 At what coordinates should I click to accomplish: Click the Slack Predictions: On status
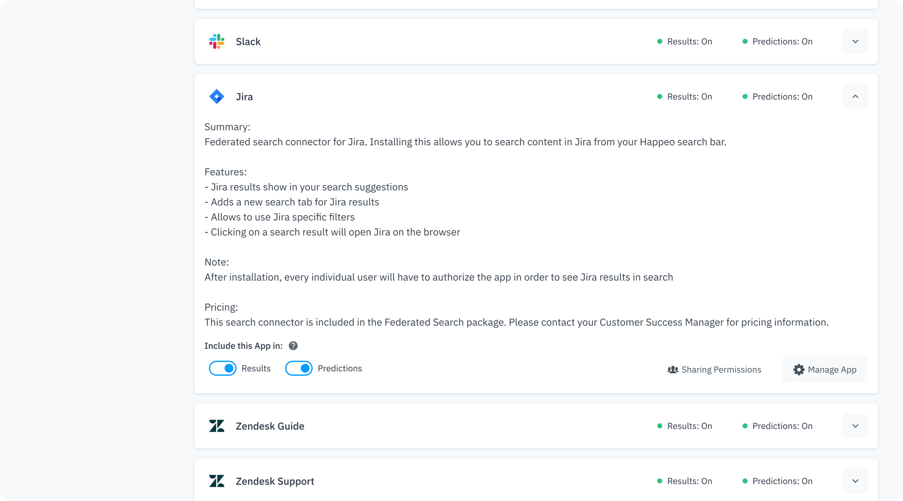coord(778,41)
